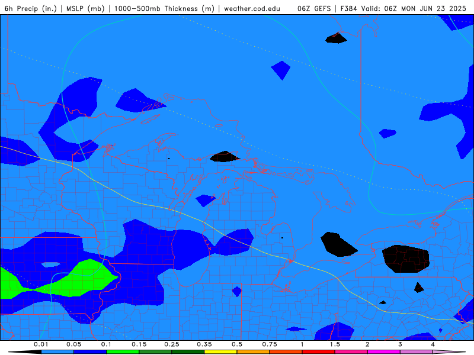Click the legend value 4
The width and height of the screenshot is (474, 355).
(x=433, y=344)
